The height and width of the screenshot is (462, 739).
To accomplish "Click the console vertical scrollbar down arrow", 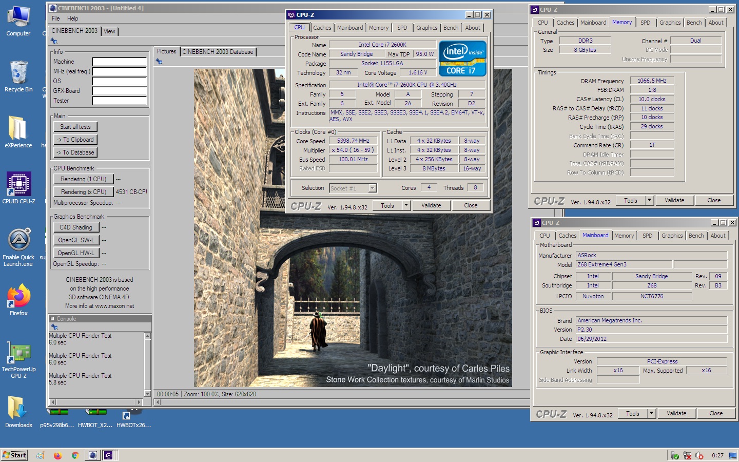I will pos(148,394).
